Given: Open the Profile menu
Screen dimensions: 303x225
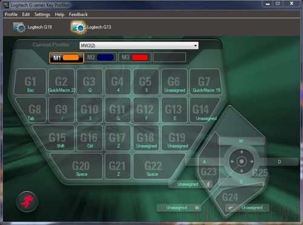Looking at the screenshot, I should (11, 15).
